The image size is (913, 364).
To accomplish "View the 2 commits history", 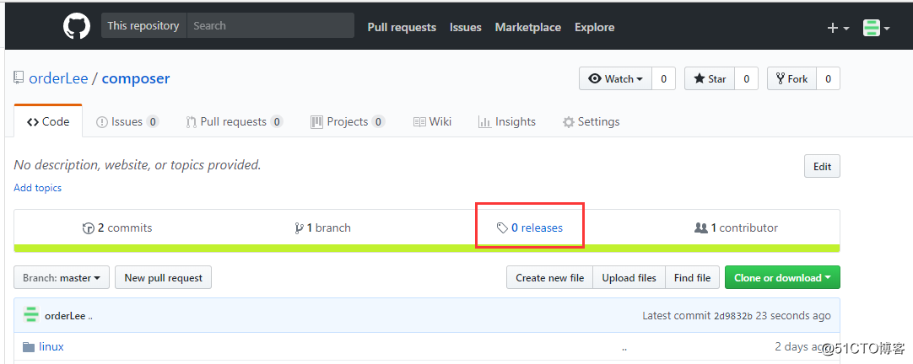I will [117, 228].
